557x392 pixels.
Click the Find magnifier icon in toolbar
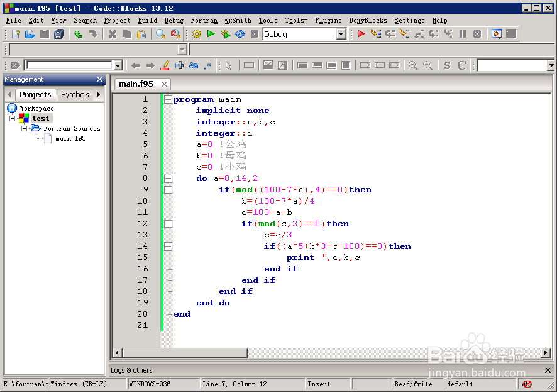click(160, 34)
